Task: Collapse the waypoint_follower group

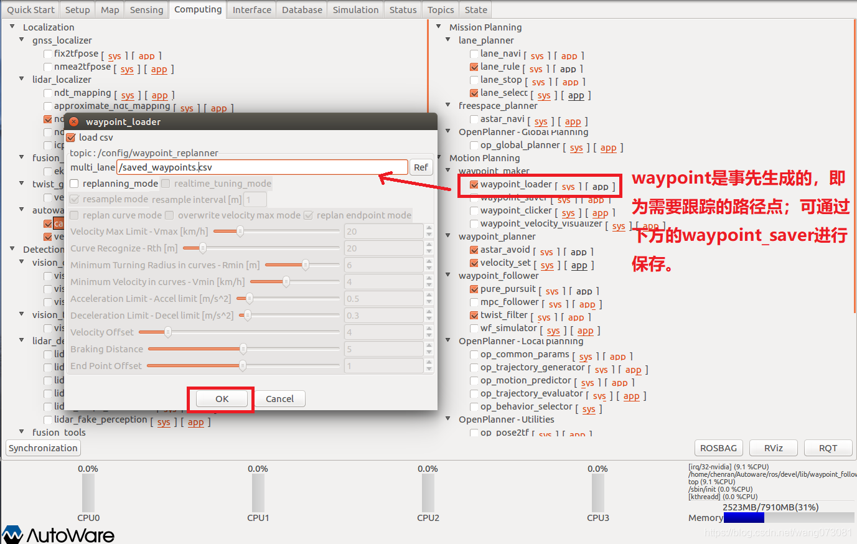Action: [448, 275]
